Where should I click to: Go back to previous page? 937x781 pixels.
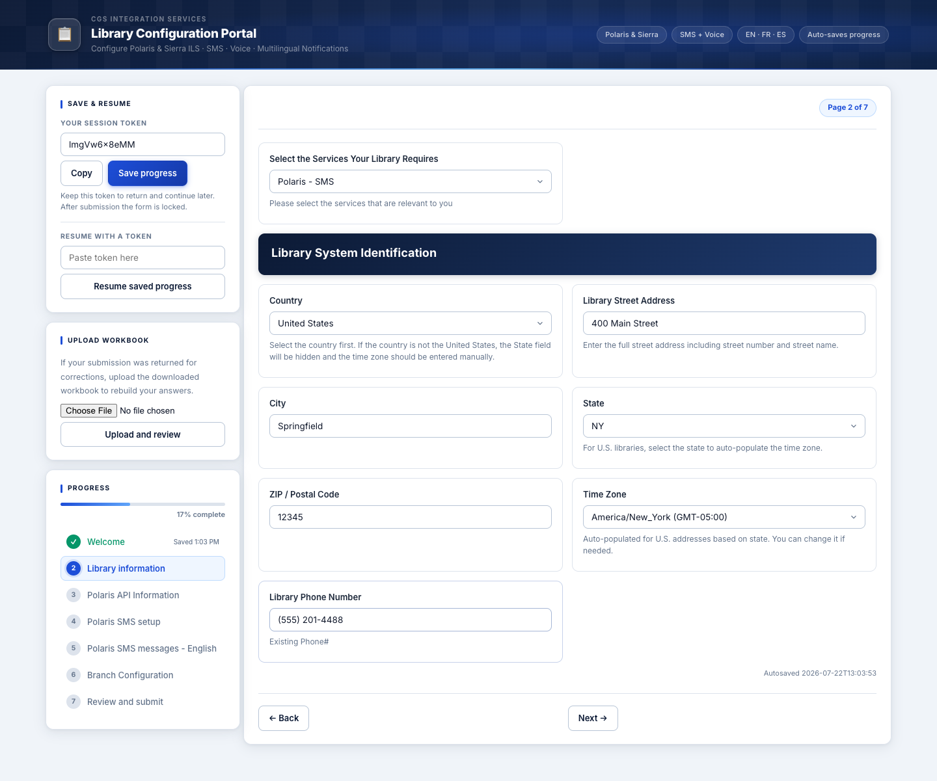pyautogui.click(x=284, y=718)
